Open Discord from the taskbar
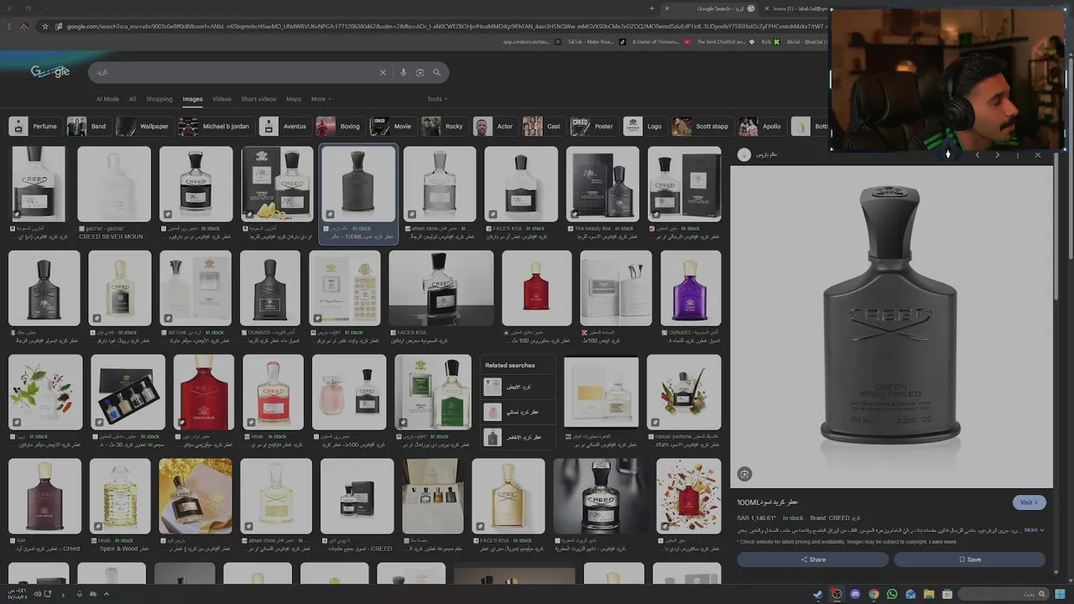Viewport: 1074px width, 604px height. 855,594
